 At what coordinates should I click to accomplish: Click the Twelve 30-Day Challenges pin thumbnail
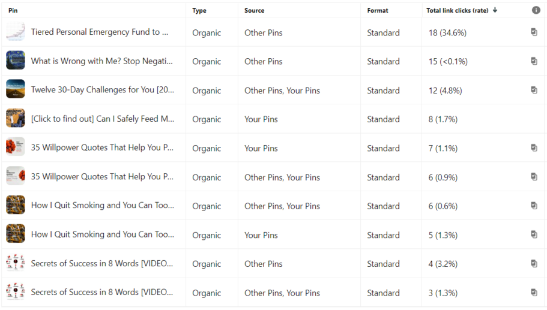[16, 90]
